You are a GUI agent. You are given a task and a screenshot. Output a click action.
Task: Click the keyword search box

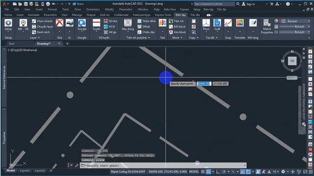pyautogui.click(x=214, y=4)
